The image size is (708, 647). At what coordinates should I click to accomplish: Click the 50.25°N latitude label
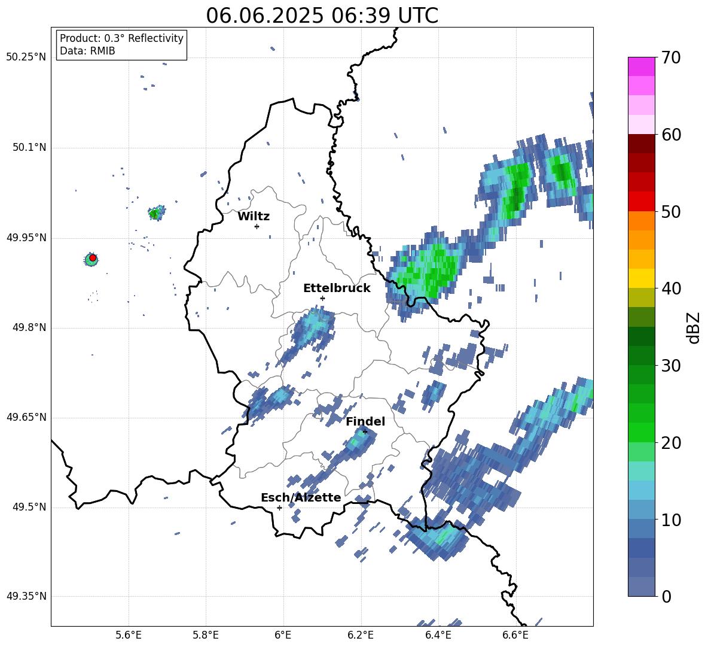click(x=26, y=57)
